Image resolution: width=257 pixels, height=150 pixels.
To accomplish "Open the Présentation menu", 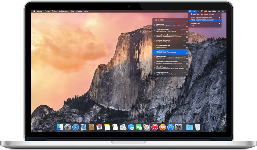I will tap(64, 11).
